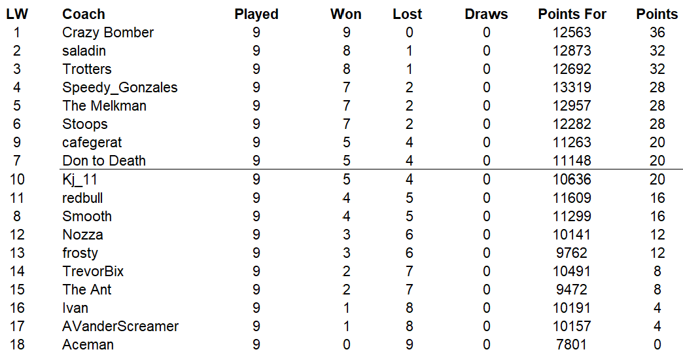Select Points For value 7801
Viewport: 683px width, 356px height.
pyautogui.click(x=572, y=345)
